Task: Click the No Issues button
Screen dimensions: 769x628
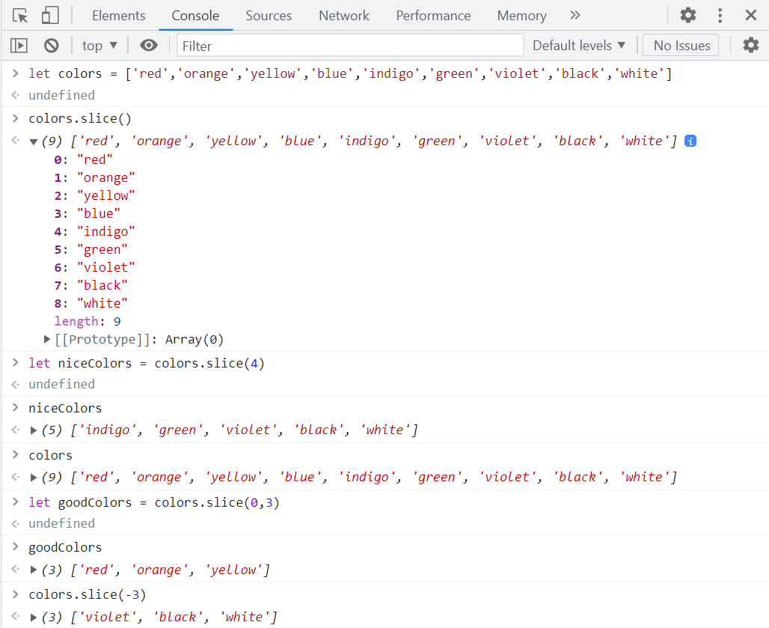Action: tap(681, 46)
